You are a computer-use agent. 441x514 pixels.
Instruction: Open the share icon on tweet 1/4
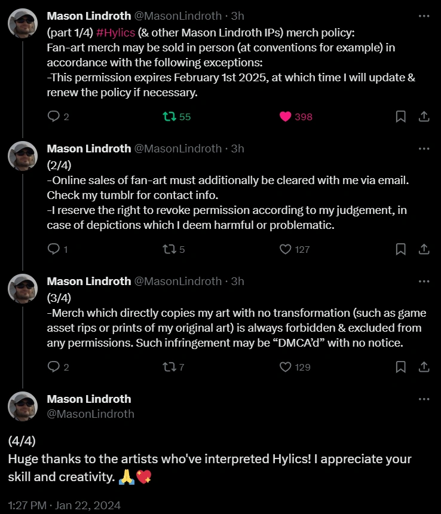pyautogui.click(x=424, y=117)
